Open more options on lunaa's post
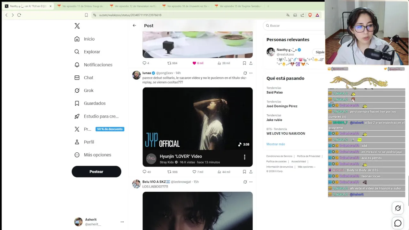409x230 pixels. pos(251,73)
